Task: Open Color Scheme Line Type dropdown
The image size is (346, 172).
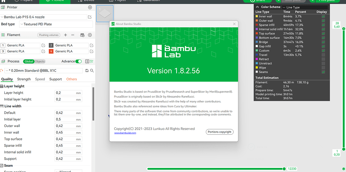Action: [x=305, y=7]
